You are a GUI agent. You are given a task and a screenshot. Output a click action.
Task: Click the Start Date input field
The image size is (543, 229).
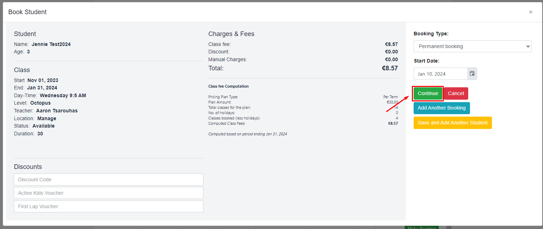click(441, 74)
